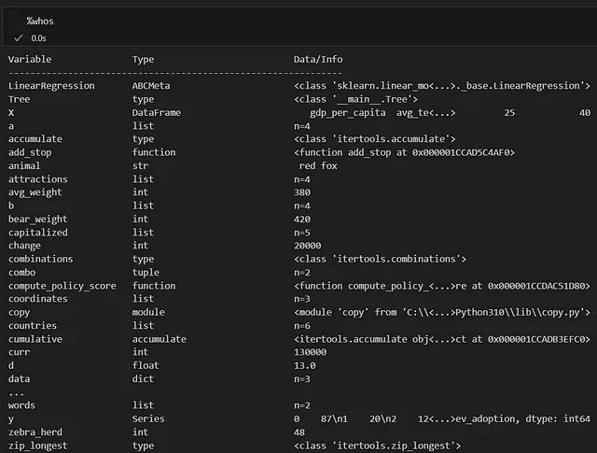597x453 pixels.
Task: Click the Variable column header
Action: coord(30,59)
